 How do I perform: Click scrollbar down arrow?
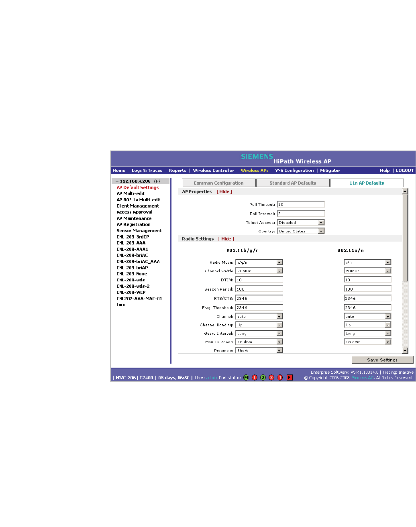[x=405, y=351]
